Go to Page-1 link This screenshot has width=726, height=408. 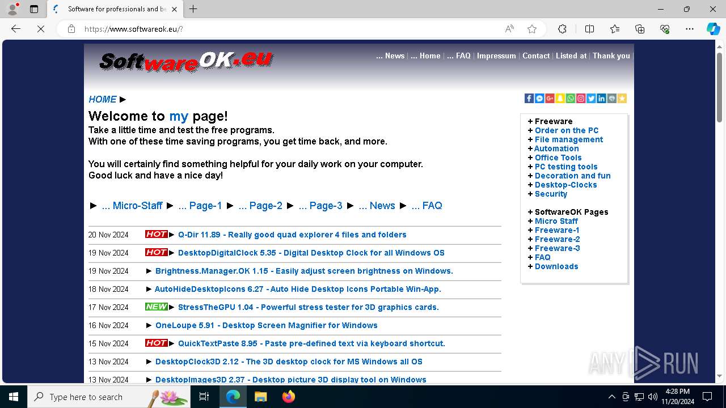pyautogui.click(x=200, y=206)
